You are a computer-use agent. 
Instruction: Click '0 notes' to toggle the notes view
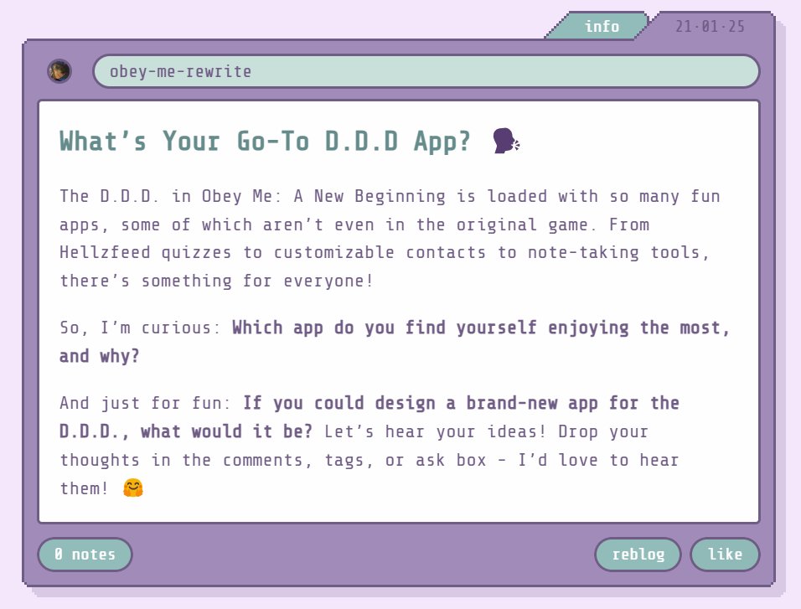85,554
